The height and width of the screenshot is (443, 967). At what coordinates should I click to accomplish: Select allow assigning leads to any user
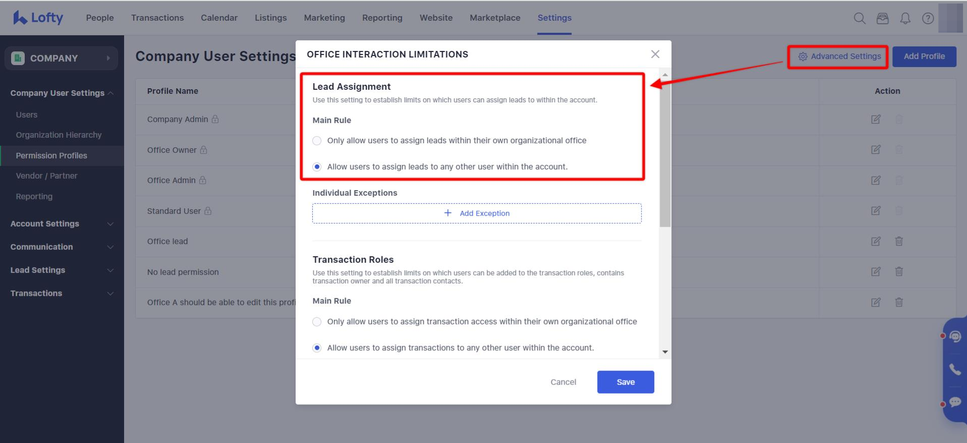(x=317, y=167)
